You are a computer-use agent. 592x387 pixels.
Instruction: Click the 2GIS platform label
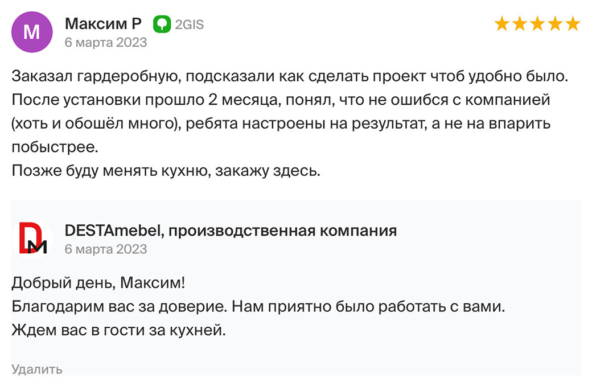click(190, 24)
